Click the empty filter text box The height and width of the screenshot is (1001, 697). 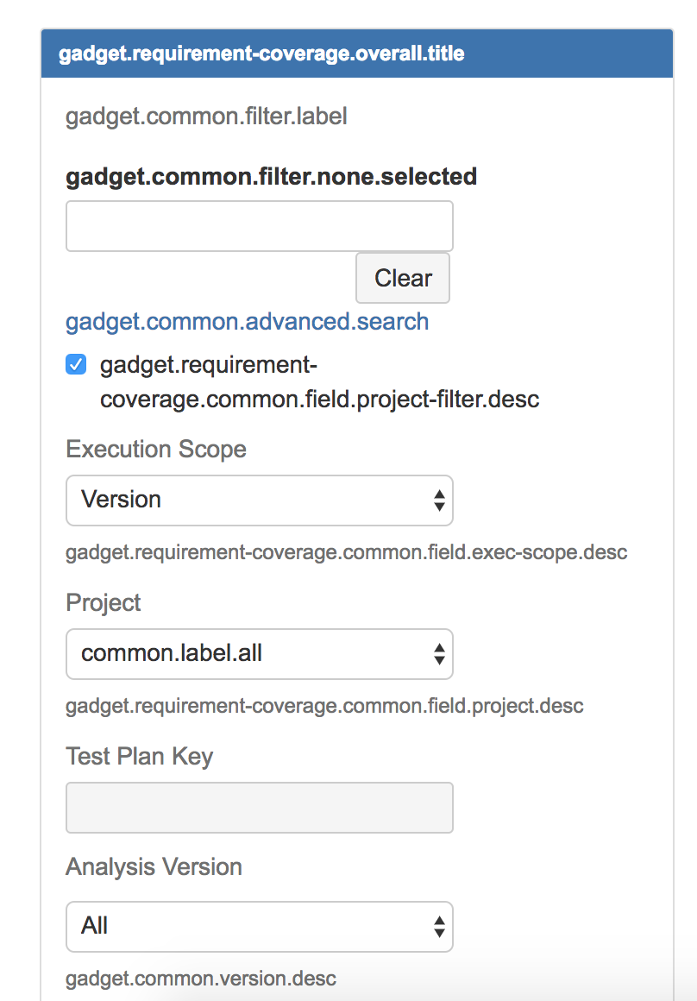click(x=259, y=226)
